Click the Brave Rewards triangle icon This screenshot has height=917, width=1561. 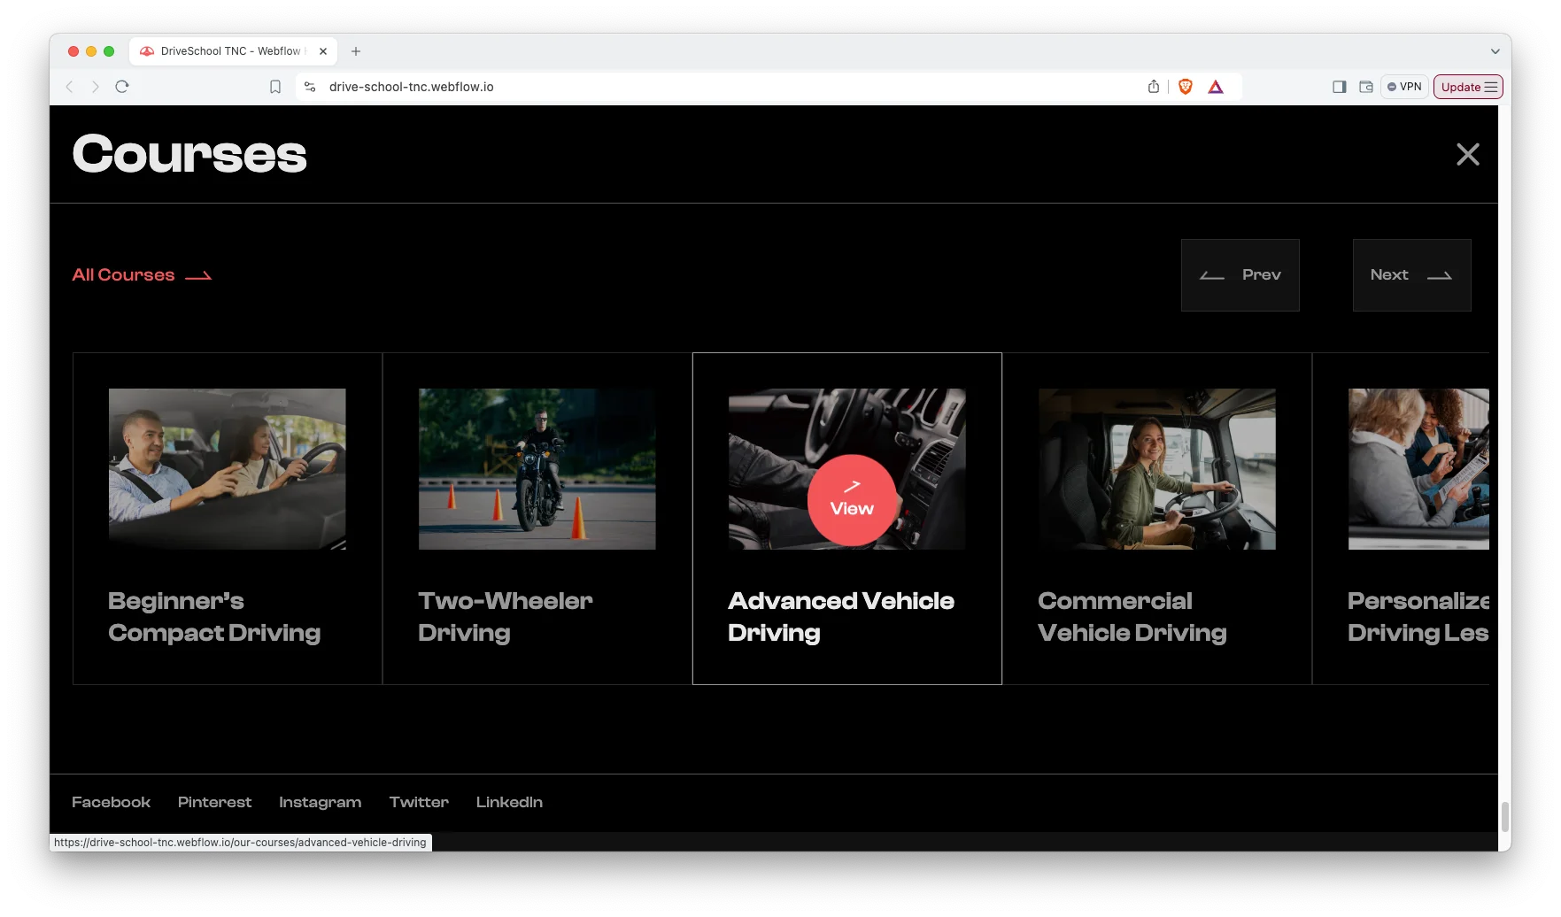(x=1216, y=87)
